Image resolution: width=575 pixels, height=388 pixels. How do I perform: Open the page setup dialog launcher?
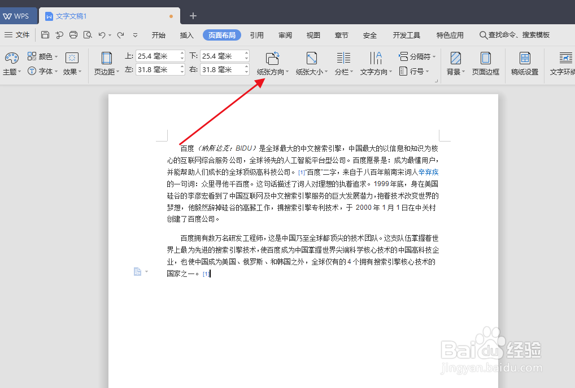tap(436, 81)
